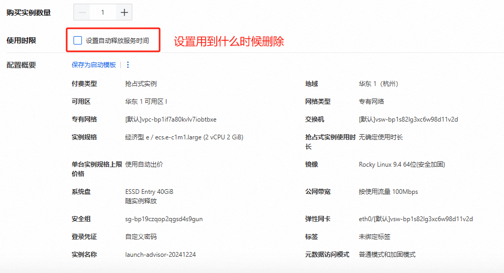Open the three-dot more options menu

pos(128,65)
